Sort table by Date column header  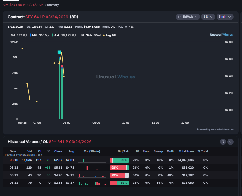13,151
